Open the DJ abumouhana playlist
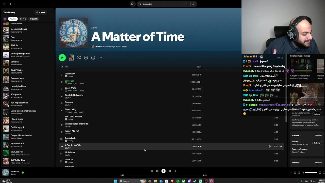The width and height of the screenshot is (325, 183). (28, 30)
